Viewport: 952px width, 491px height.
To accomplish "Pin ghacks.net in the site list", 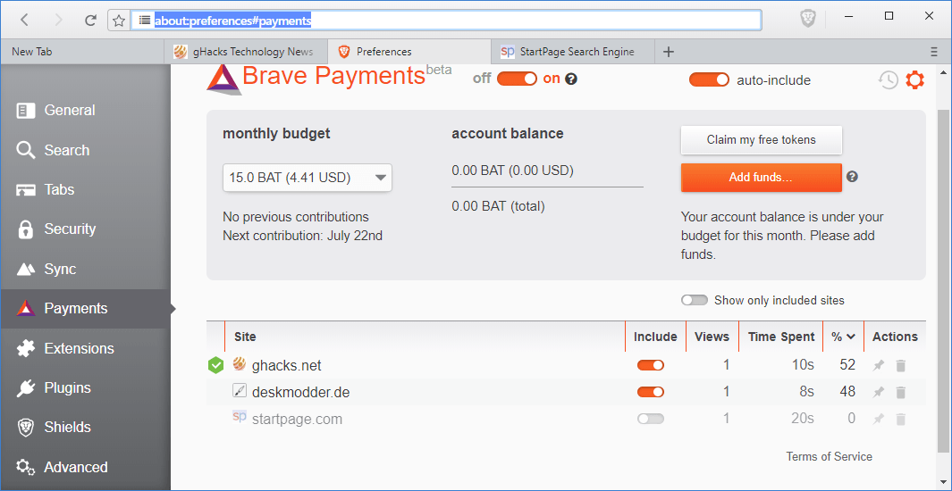I will [x=879, y=365].
